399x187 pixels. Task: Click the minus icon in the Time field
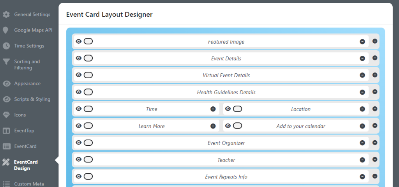point(213,109)
